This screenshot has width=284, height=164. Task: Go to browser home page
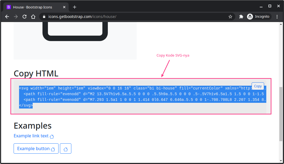point(33,17)
